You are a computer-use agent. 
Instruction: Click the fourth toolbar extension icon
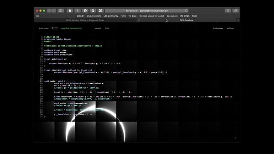coord(93,11)
